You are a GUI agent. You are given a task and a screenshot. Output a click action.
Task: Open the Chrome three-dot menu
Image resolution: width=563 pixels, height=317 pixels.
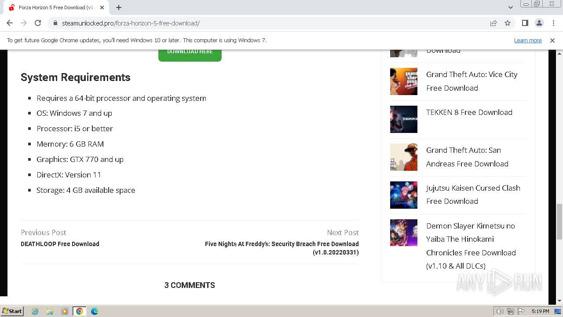(553, 23)
